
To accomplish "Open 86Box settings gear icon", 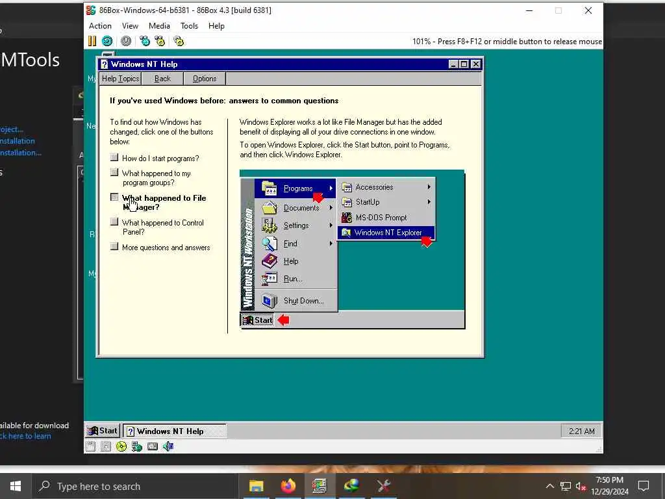I will [x=179, y=41].
